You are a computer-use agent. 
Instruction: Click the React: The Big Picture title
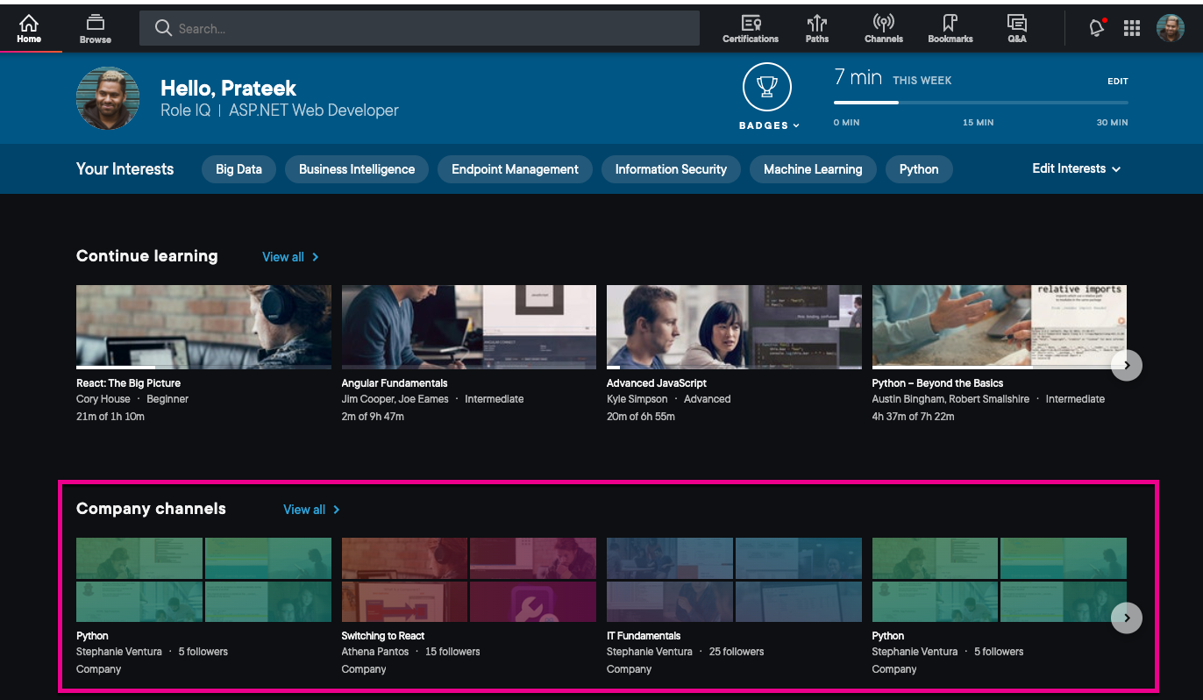(128, 383)
